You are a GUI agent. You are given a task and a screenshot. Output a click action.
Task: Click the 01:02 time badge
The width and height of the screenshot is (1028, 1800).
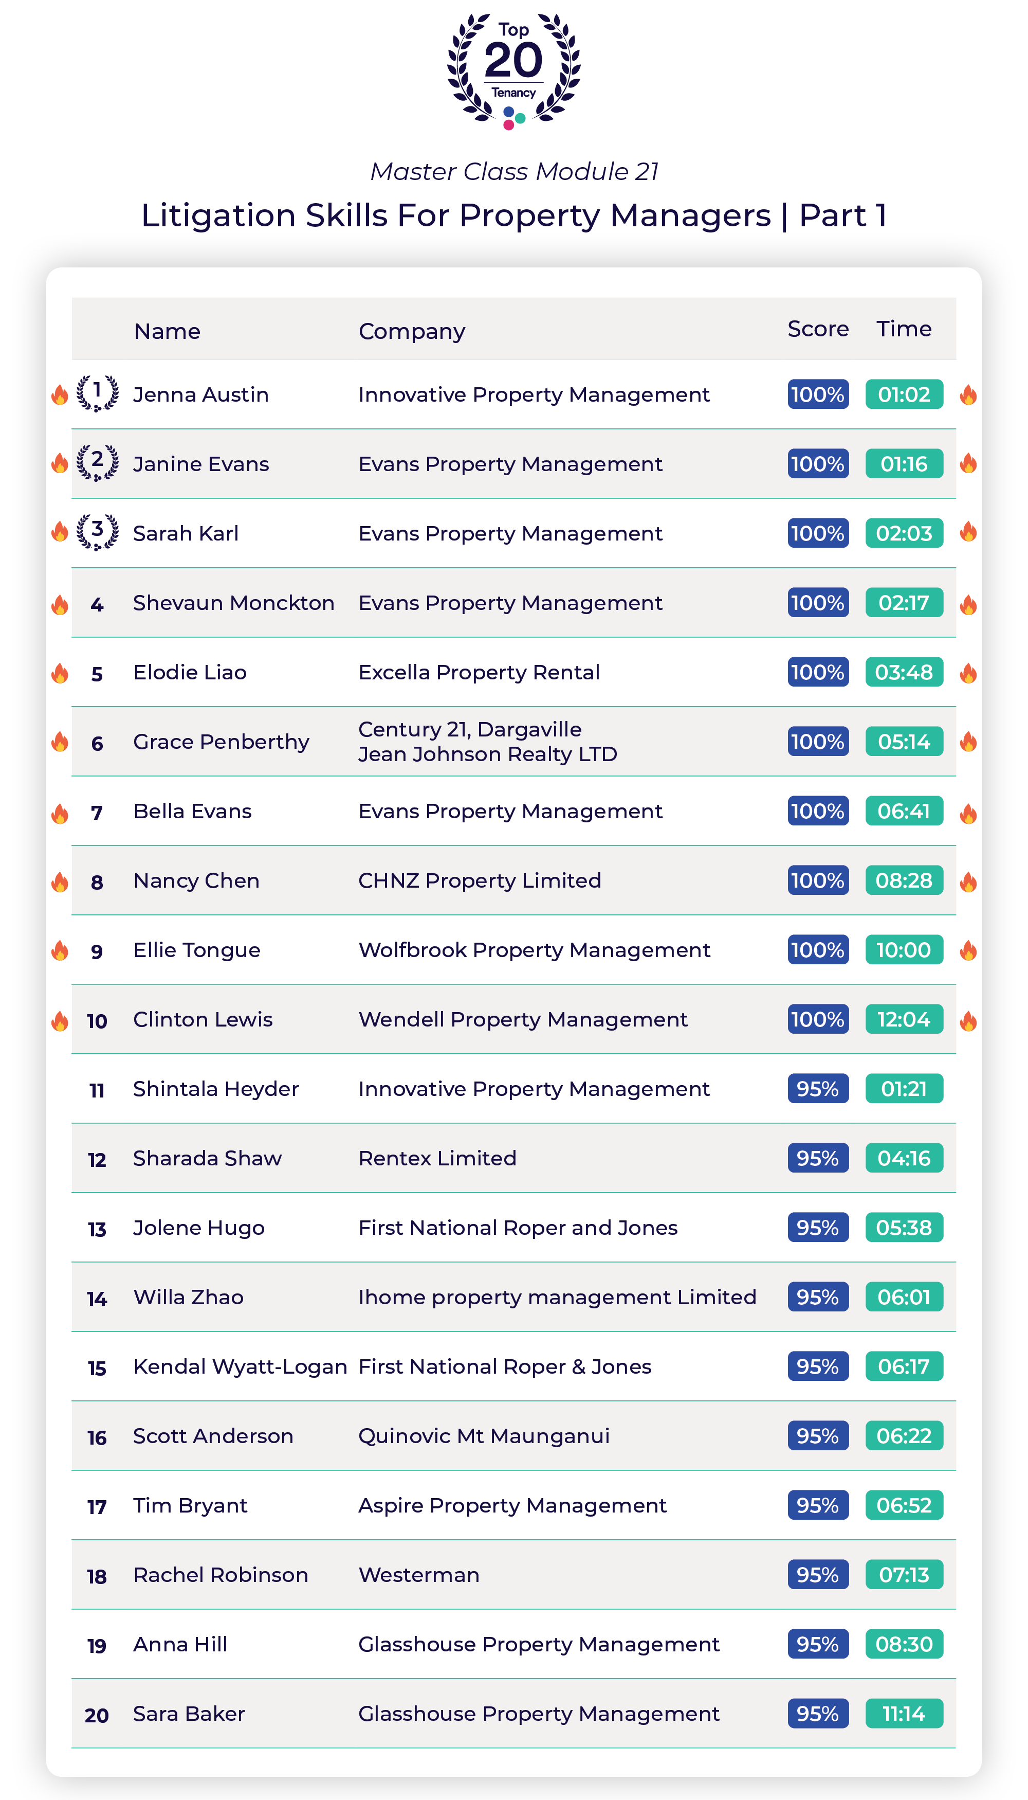click(x=904, y=394)
